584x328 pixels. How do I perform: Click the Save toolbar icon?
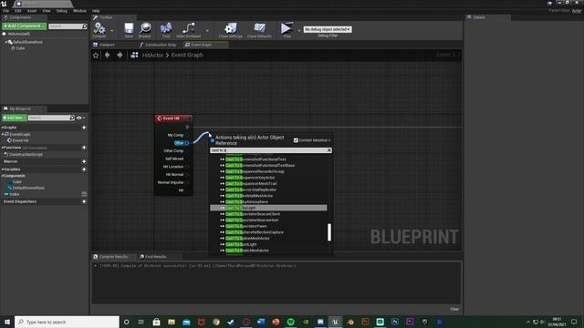(x=129, y=28)
